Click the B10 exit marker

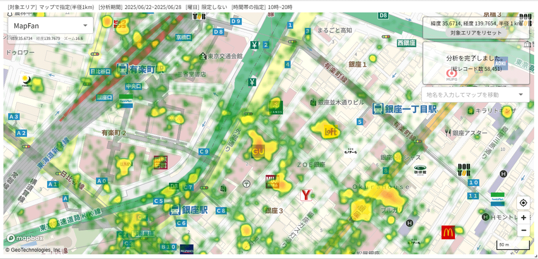(168, 247)
